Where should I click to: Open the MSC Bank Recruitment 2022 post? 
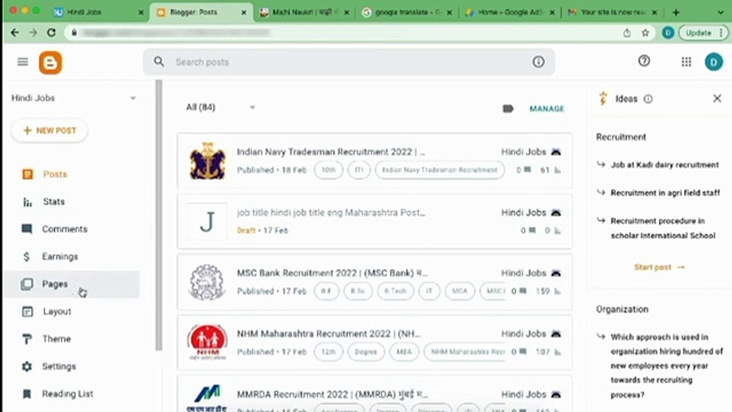coord(332,274)
